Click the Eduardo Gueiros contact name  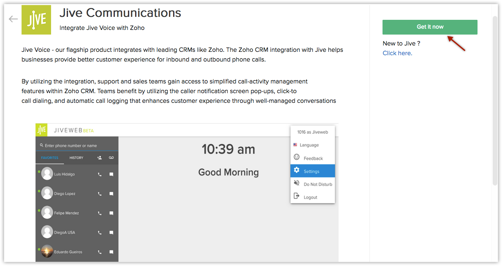tap(68, 252)
